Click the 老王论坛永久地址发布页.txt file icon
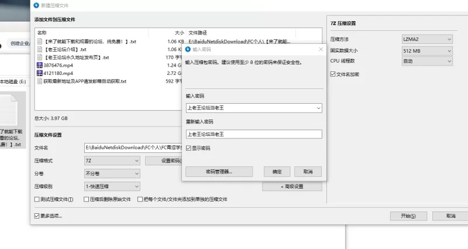Viewport: 468px width, 249px height. tap(40, 57)
